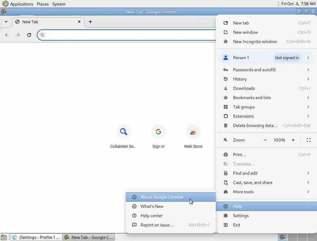Click the Downloads arrow icon
Image resolution: width=317 pixels, height=241 pixels.
[x=226, y=88]
